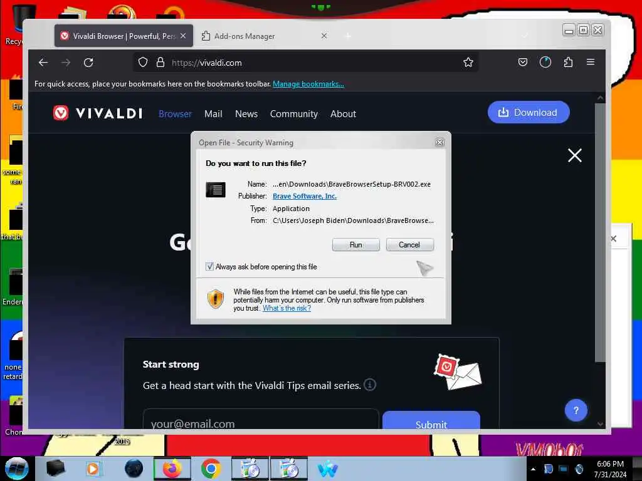This screenshot has height=481, width=642.
Task: Open the Community section
Action: click(293, 114)
